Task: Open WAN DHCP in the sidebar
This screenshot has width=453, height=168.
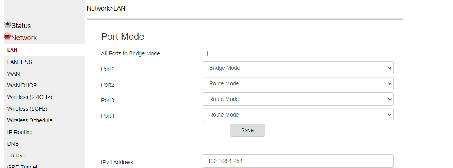Action: [x=22, y=85]
